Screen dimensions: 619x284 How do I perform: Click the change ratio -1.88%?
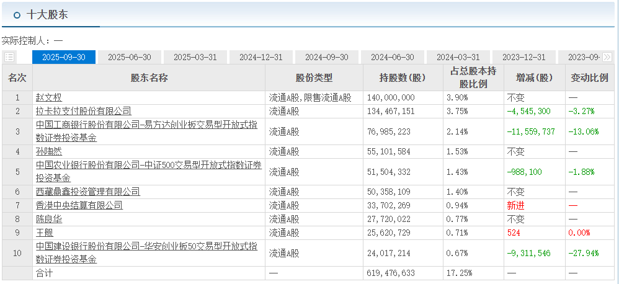[x=581, y=172]
